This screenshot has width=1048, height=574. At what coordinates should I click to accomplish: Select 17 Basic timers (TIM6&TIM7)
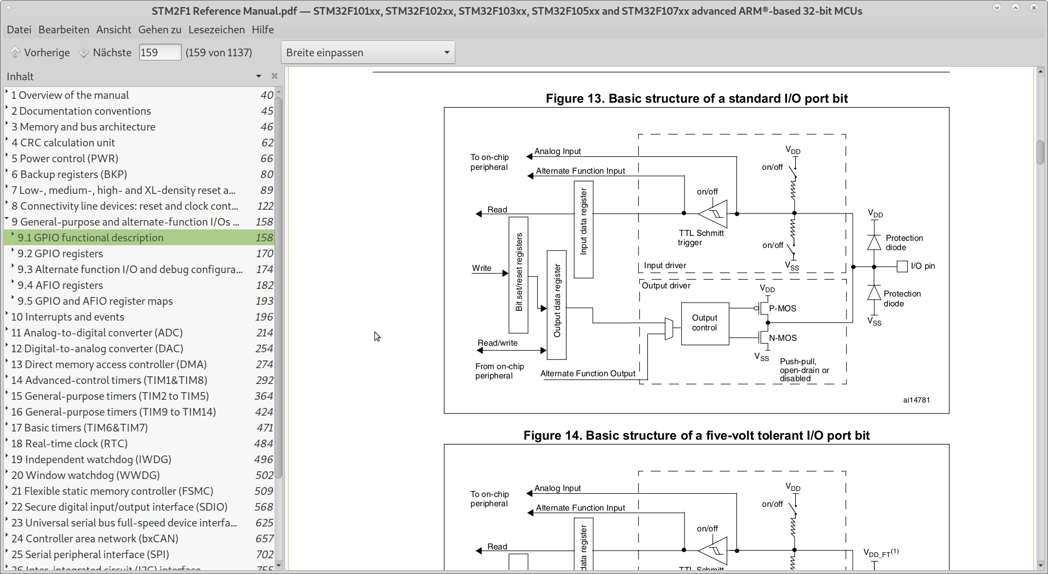pyautogui.click(x=139, y=428)
